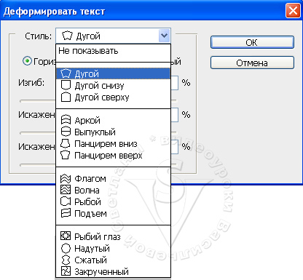This screenshot has height=280, width=303.
Task: Click the Inflate icon beside Надутый
Action: (x=66, y=248)
